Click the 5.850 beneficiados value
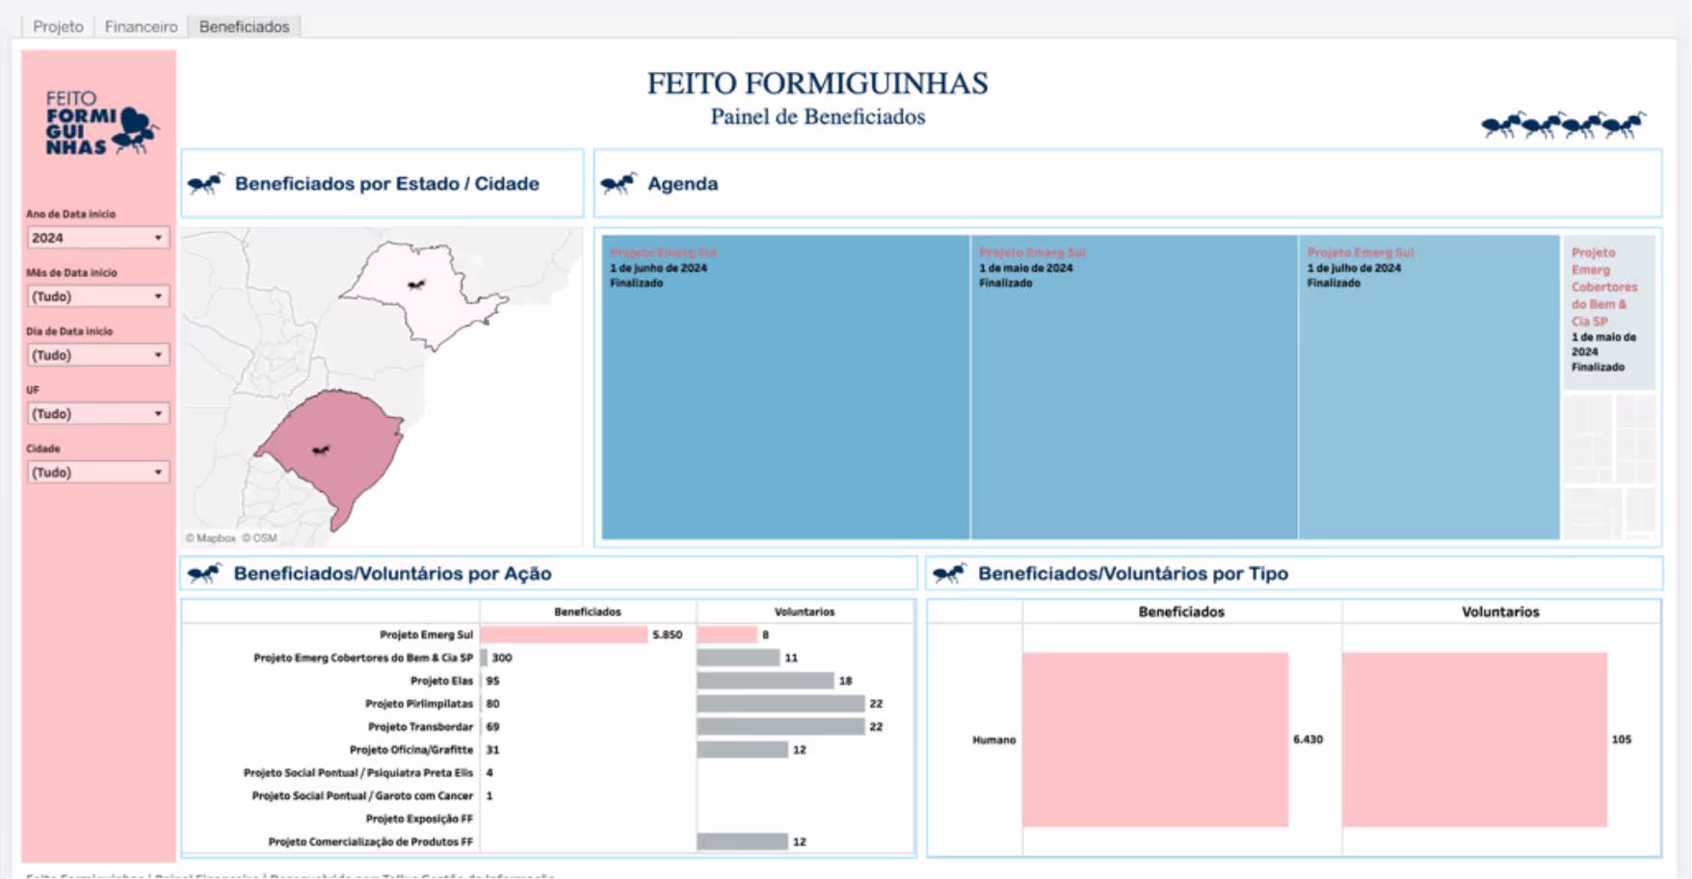Screen dimensions: 1692x879 (x=667, y=634)
